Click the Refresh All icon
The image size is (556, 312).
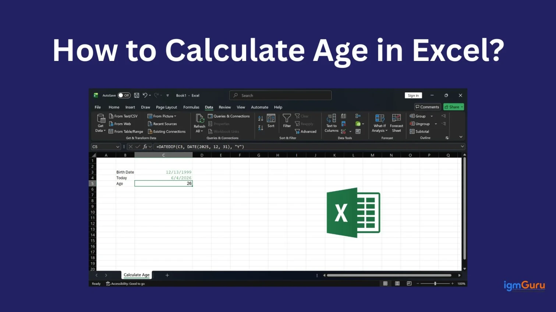(x=200, y=119)
